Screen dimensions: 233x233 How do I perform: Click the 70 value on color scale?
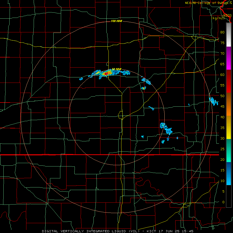(222, 54)
